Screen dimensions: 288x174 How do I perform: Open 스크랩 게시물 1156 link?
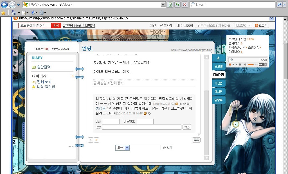click(241, 39)
